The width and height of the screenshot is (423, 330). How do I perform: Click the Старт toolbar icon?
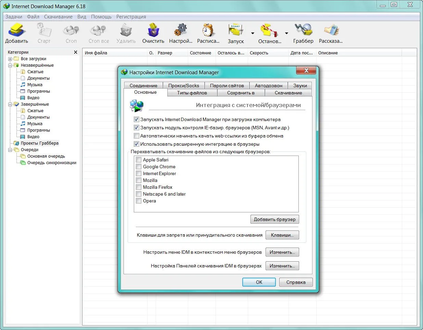(44, 30)
